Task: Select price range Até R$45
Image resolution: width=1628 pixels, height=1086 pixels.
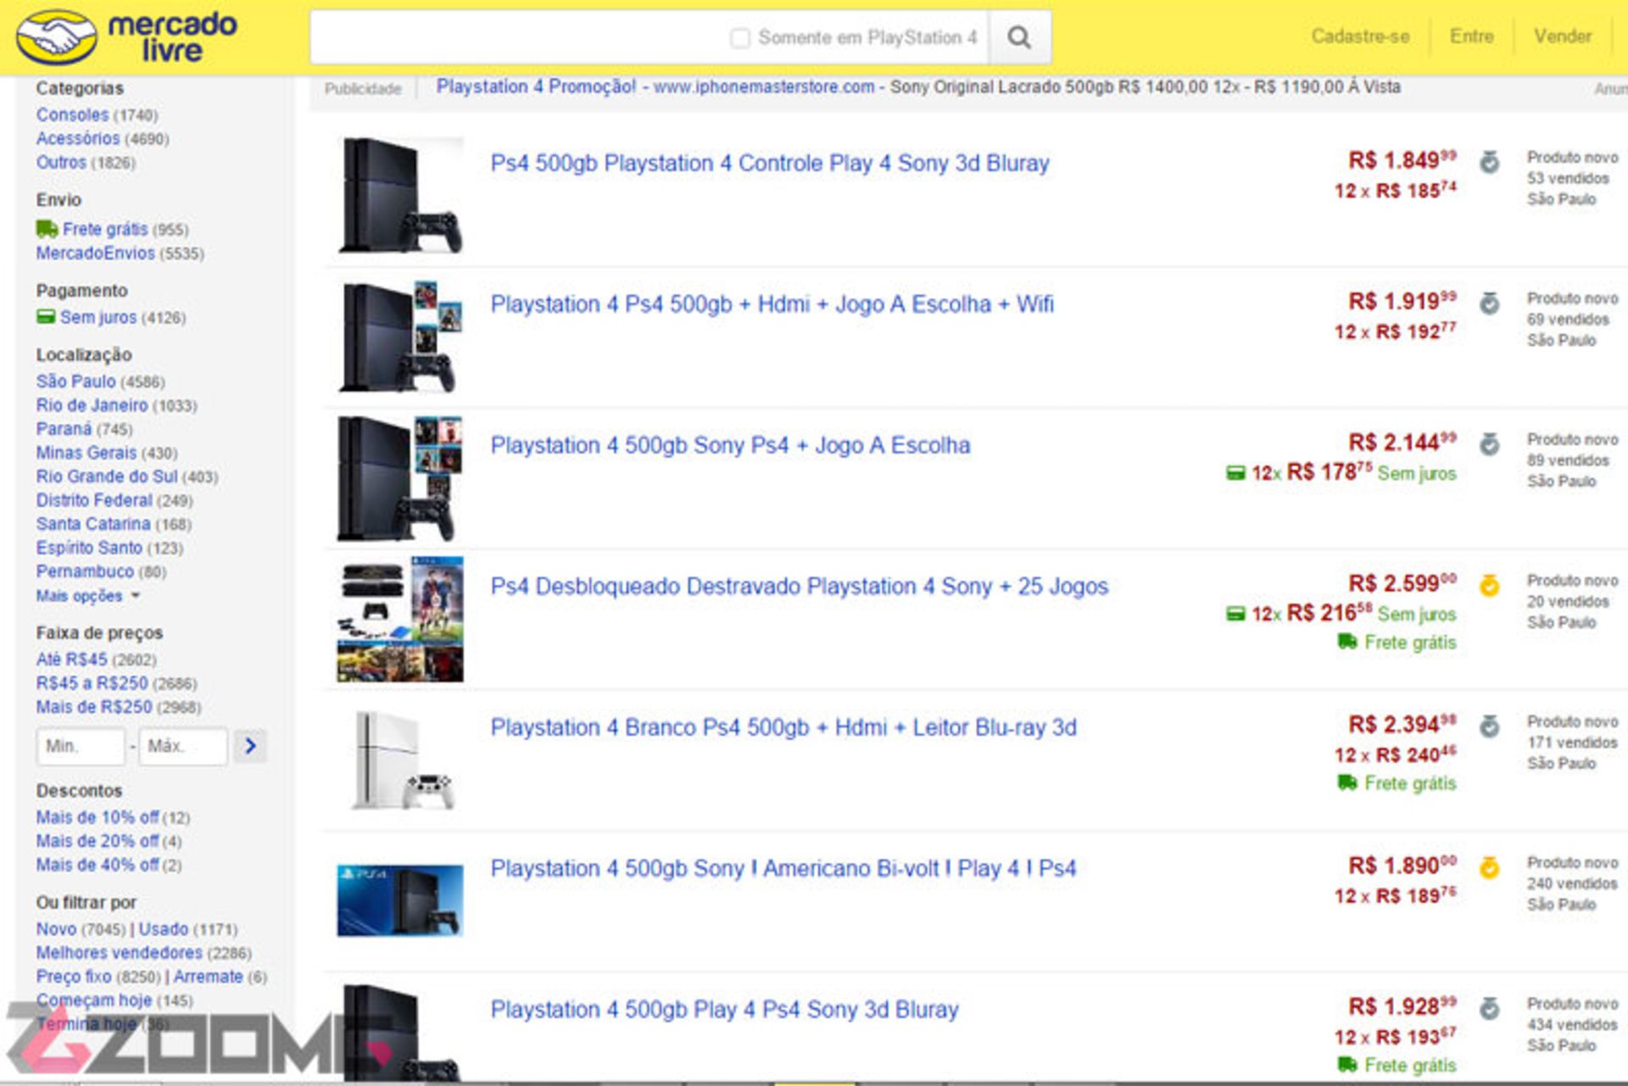Action: 71,660
